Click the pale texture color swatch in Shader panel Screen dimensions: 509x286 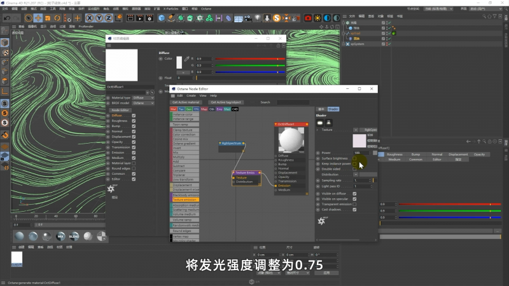tap(359, 140)
